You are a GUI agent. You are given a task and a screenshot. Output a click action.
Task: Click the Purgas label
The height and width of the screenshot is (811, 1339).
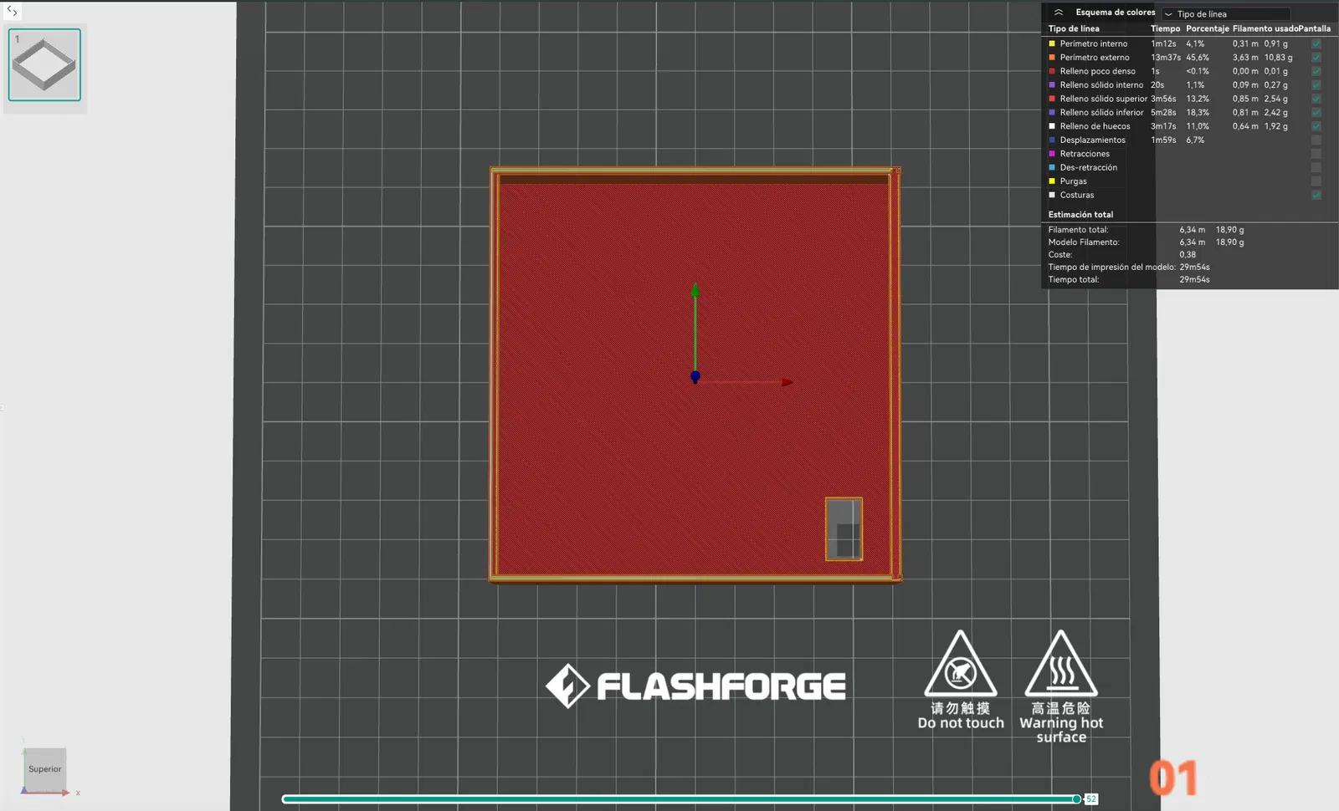click(x=1074, y=181)
